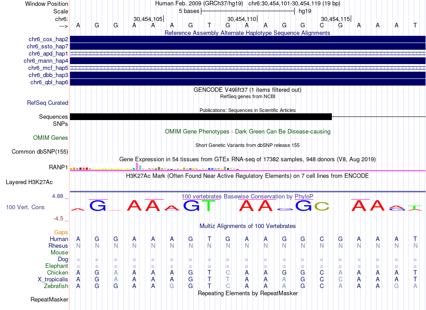
Task: Click position marker 30,454,105
Action: [148, 19]
